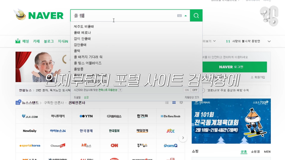
Task: Open The Korea Herald press logo
Action: [171, 116]
